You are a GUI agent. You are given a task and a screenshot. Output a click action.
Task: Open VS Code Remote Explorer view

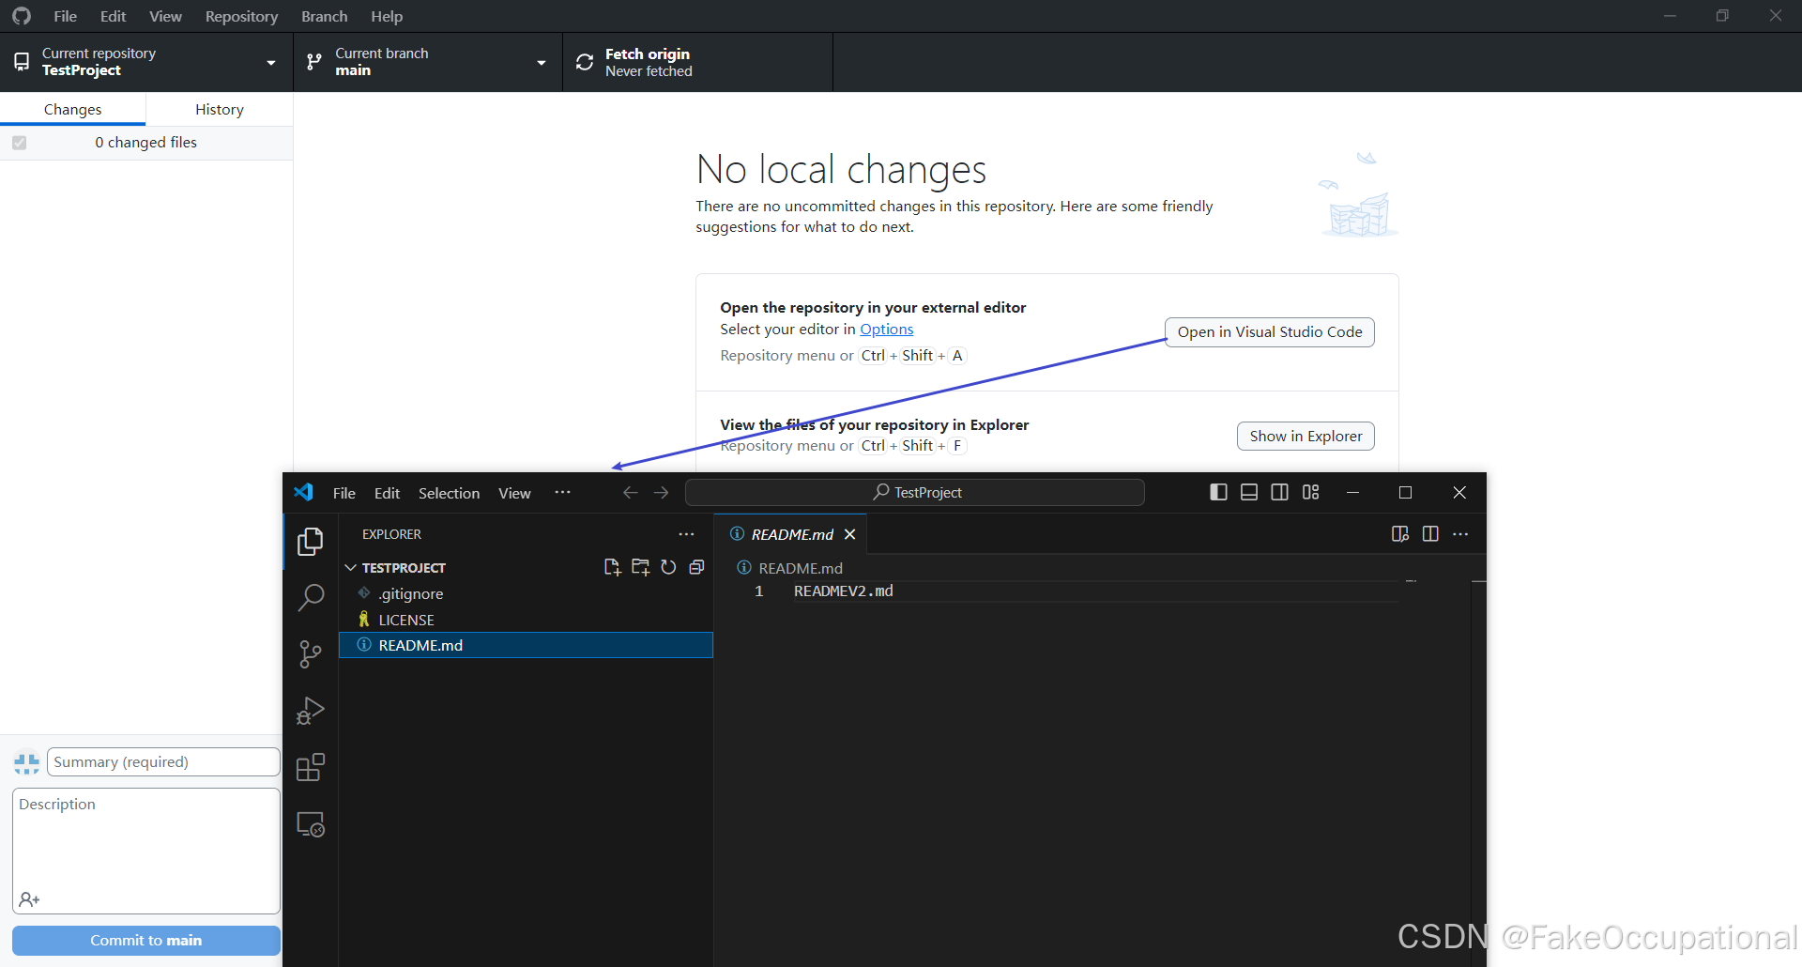coord(311,824)
